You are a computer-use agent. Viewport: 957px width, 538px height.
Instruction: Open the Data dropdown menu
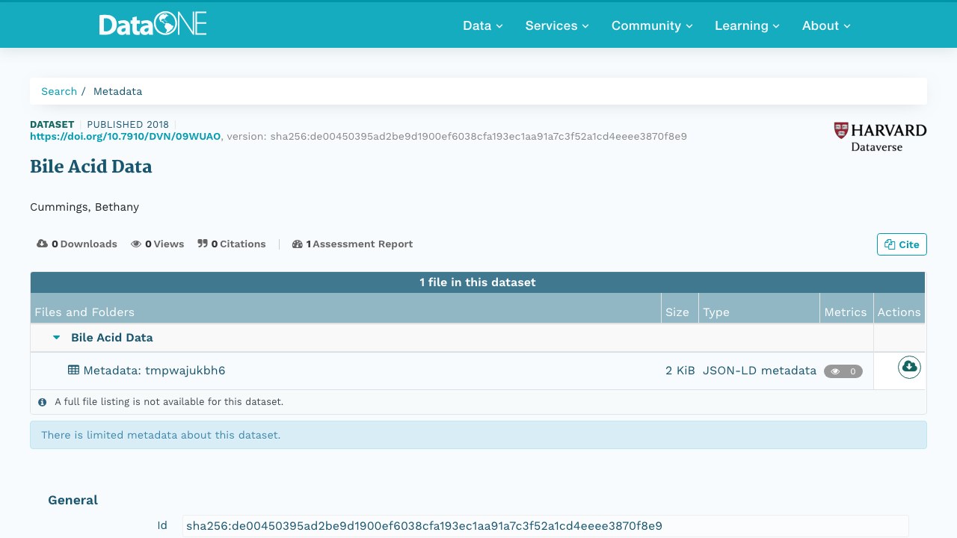pos(483,25)
